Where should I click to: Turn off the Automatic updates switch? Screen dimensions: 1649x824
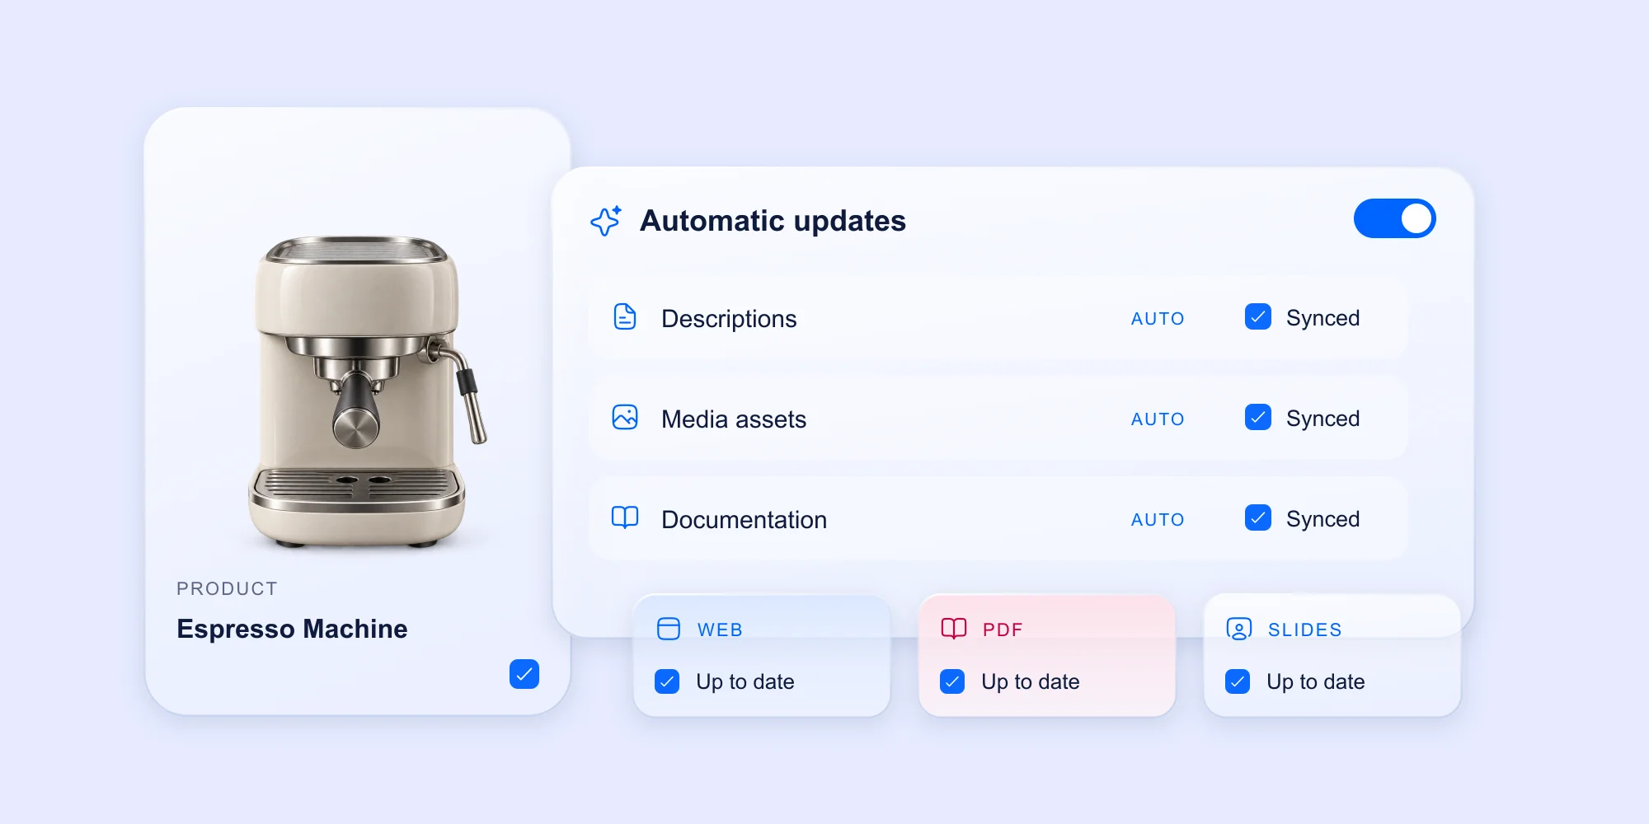(x=1395, y=218)
